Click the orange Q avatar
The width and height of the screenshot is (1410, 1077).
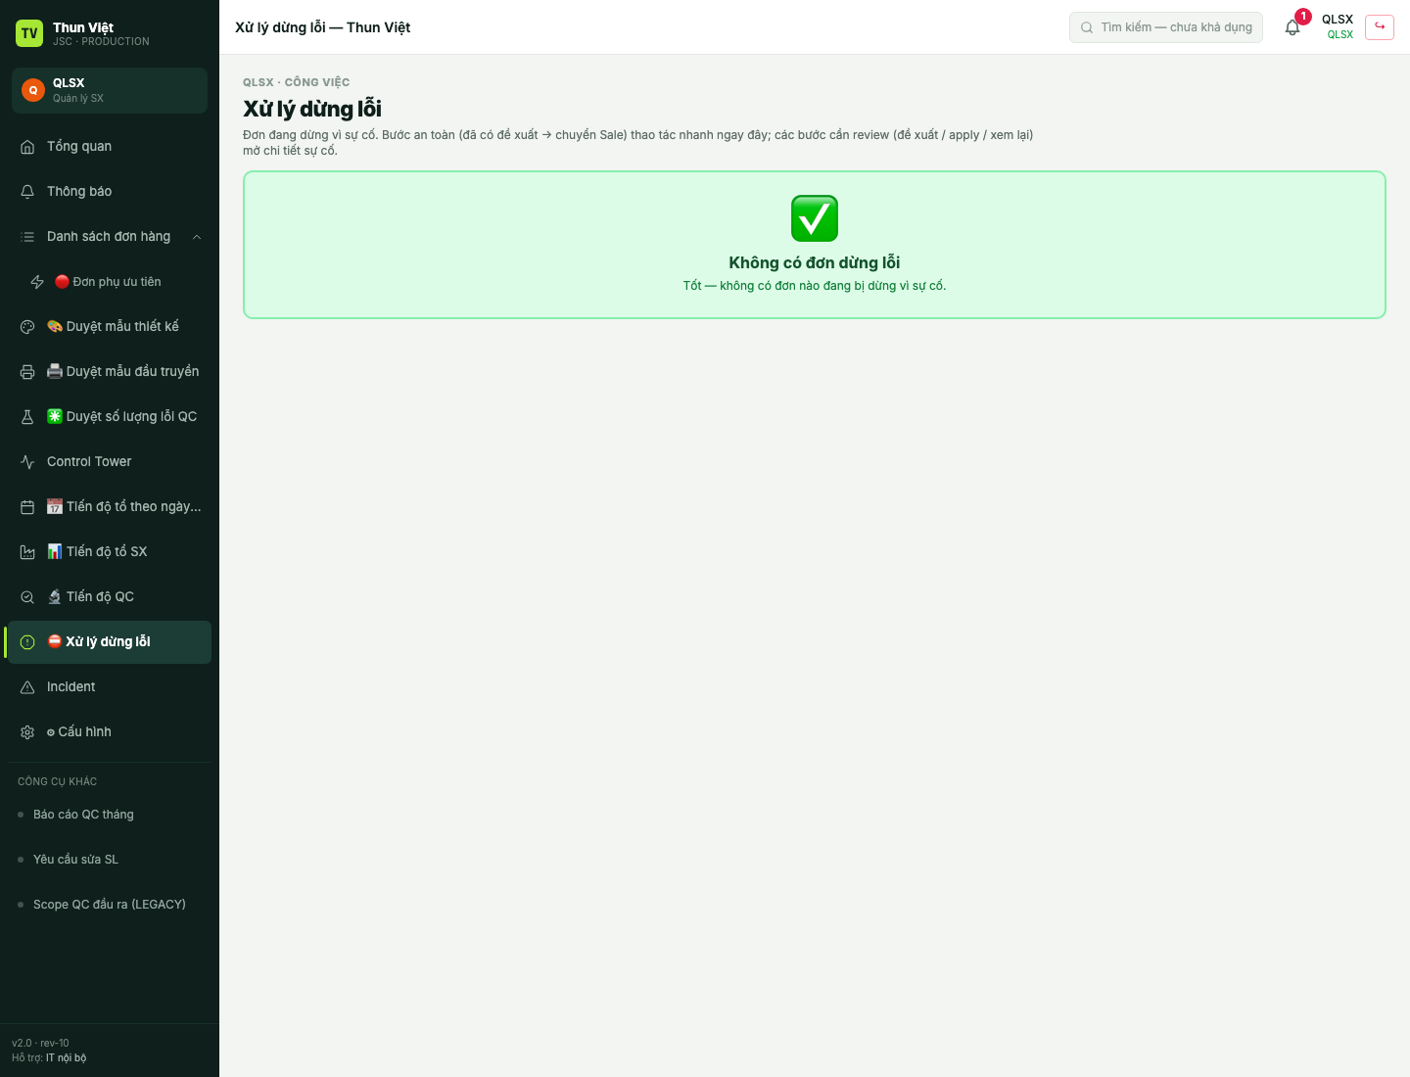click(x=33, y=90)
